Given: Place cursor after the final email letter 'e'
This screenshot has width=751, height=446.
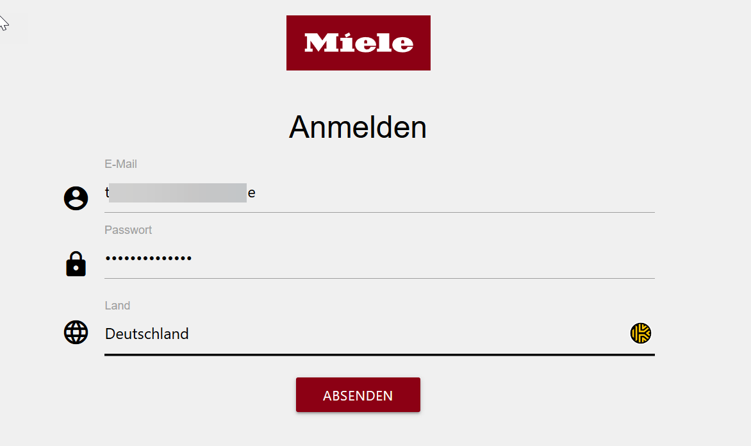Looking at the screenshot, I should pyautogui.click(x=256, y=193).
